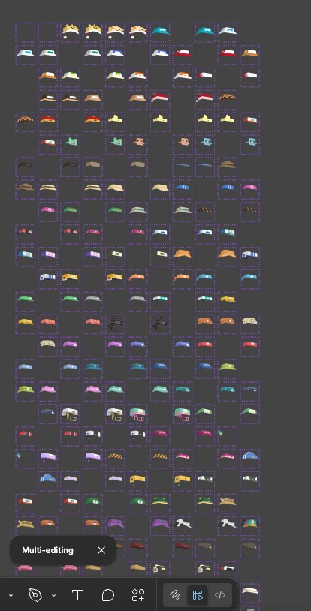Click the Multi-editing label
Screen dimensions: 311x611
47,550
